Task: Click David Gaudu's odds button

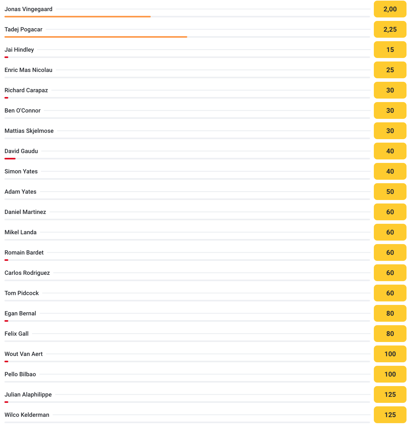Action: pos(390,151)
